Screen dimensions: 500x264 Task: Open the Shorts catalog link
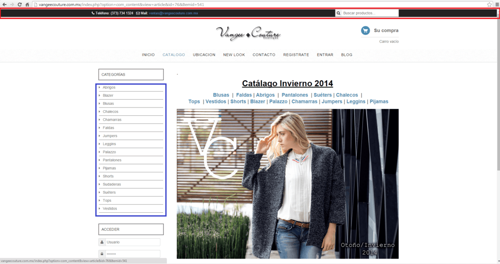tap(238, 102)
